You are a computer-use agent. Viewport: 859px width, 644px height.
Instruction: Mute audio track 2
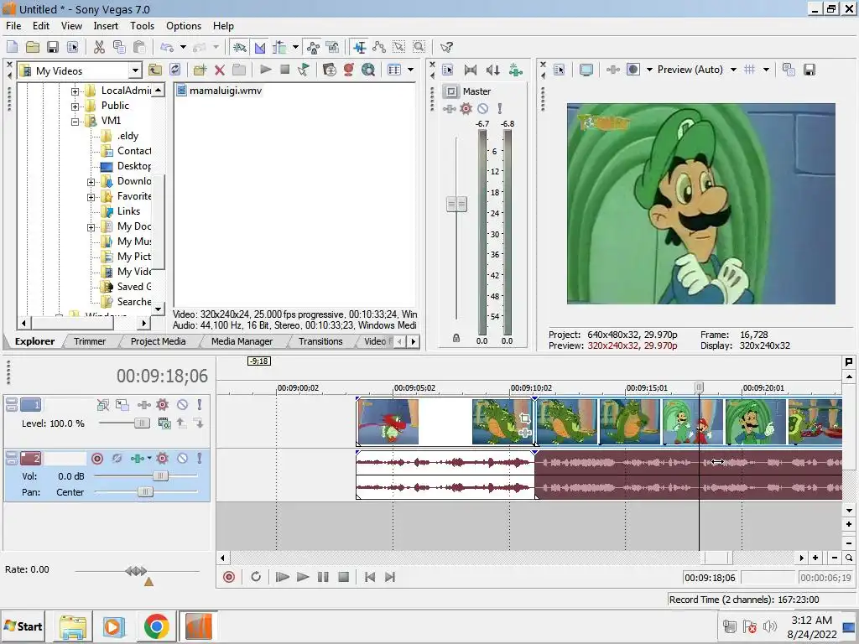pos(182,459)
